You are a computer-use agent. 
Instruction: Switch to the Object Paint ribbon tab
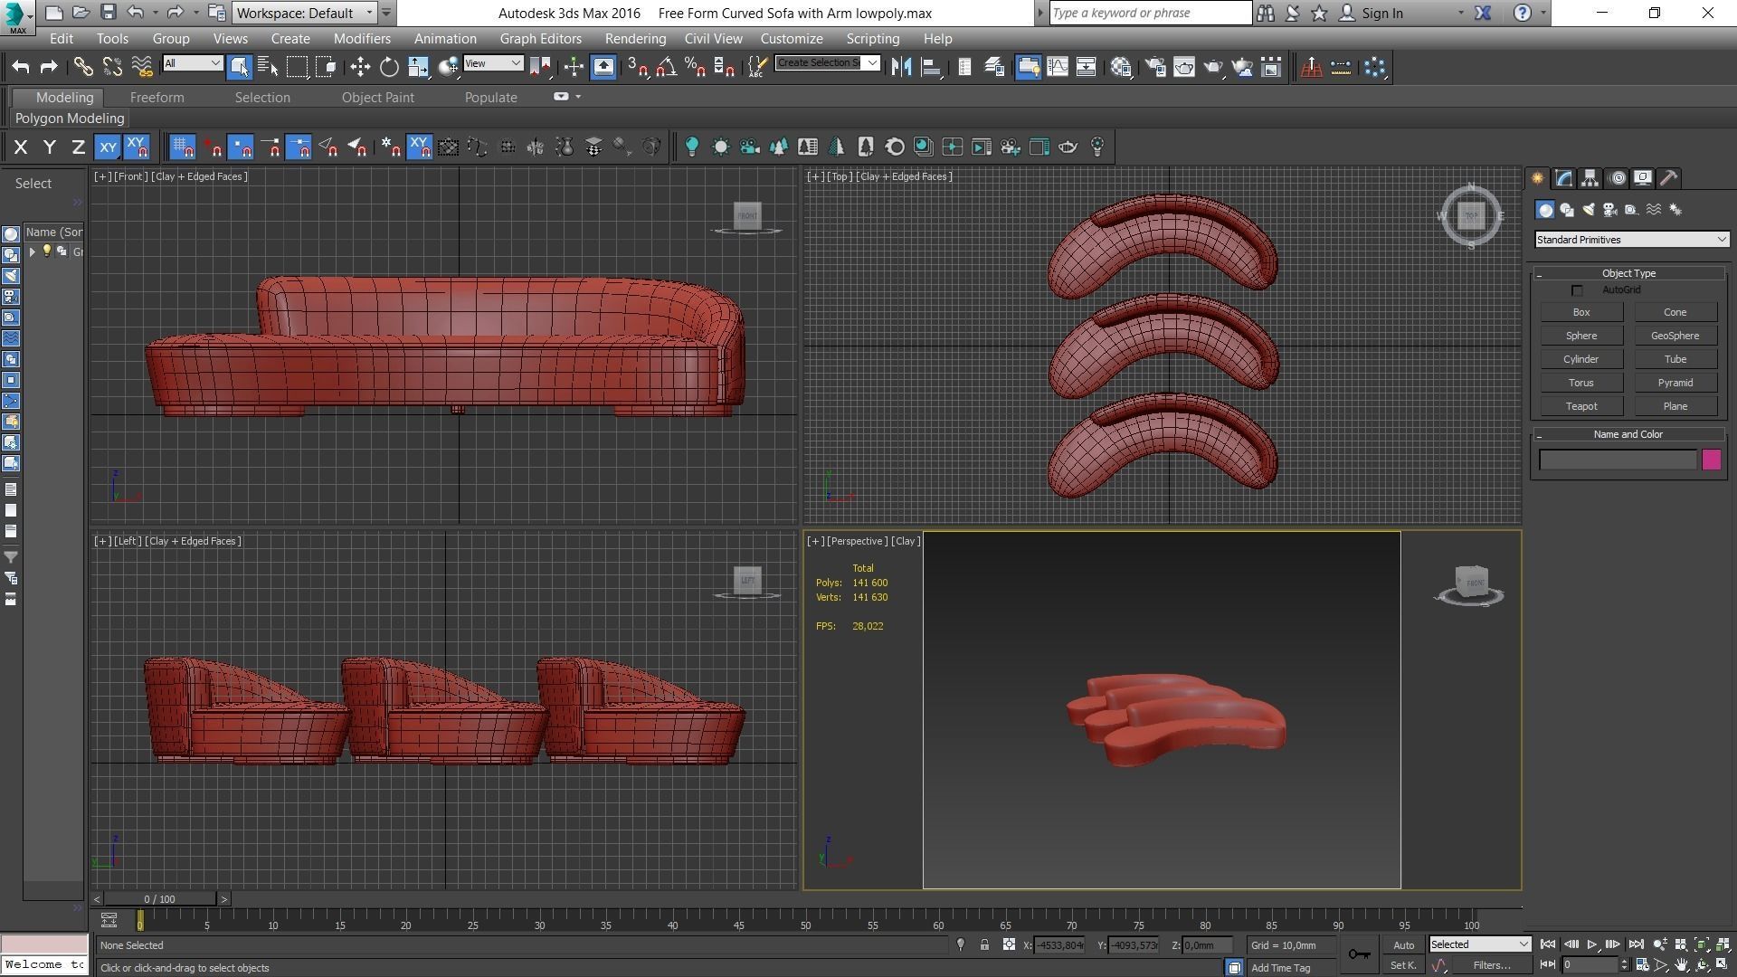tap(377, 97)
